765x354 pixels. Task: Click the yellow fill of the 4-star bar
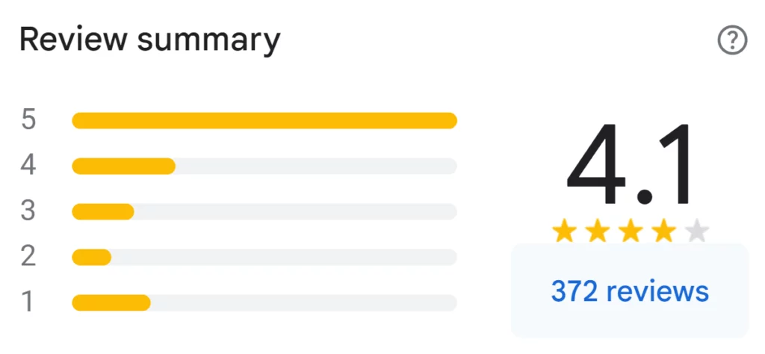(123, 166)
